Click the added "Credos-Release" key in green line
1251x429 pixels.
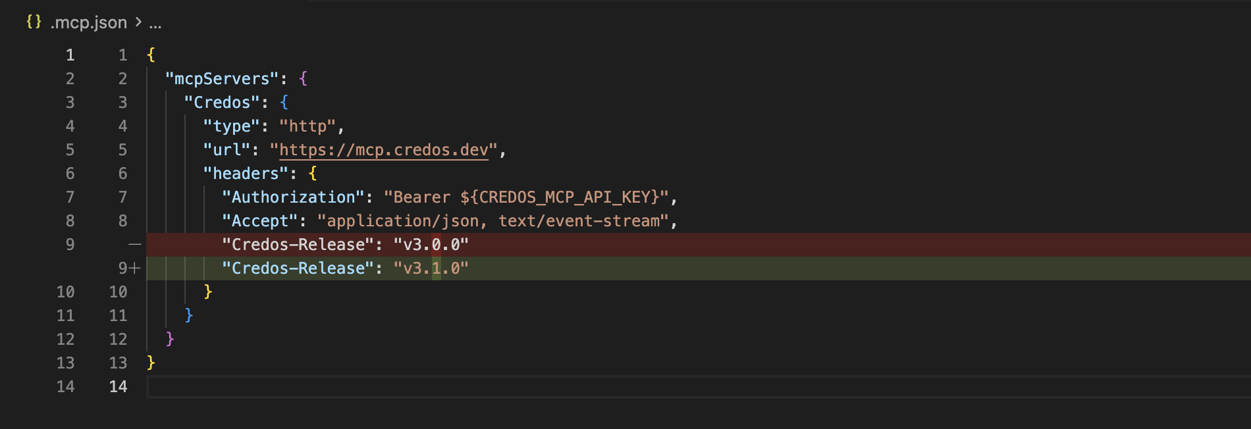click(x=298, y=268)
